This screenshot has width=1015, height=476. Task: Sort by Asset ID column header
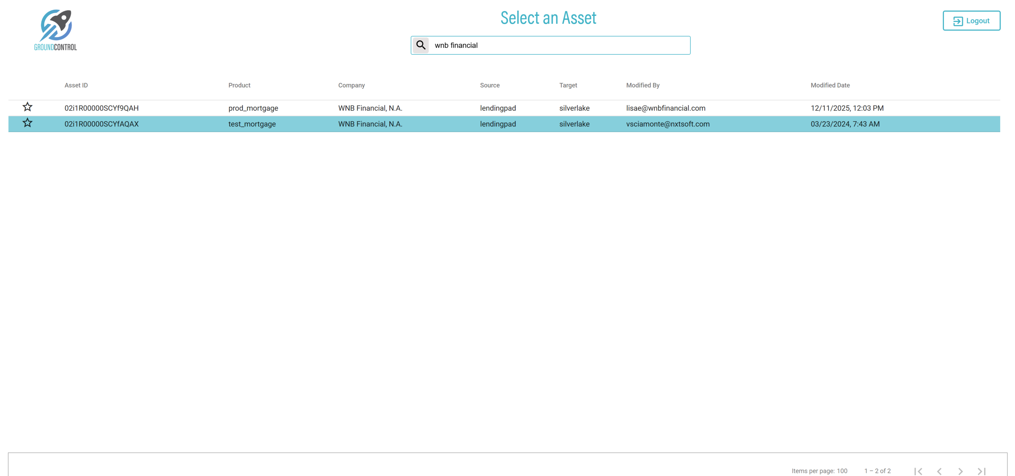[x=76, y=85]
